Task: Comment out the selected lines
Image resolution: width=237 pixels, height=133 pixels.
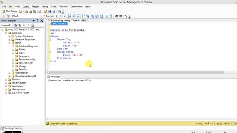Action: point(107,16)
